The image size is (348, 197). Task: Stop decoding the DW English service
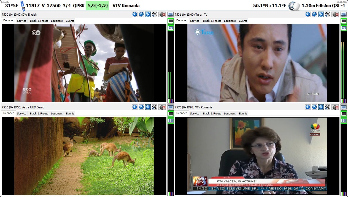coord(135,14)
